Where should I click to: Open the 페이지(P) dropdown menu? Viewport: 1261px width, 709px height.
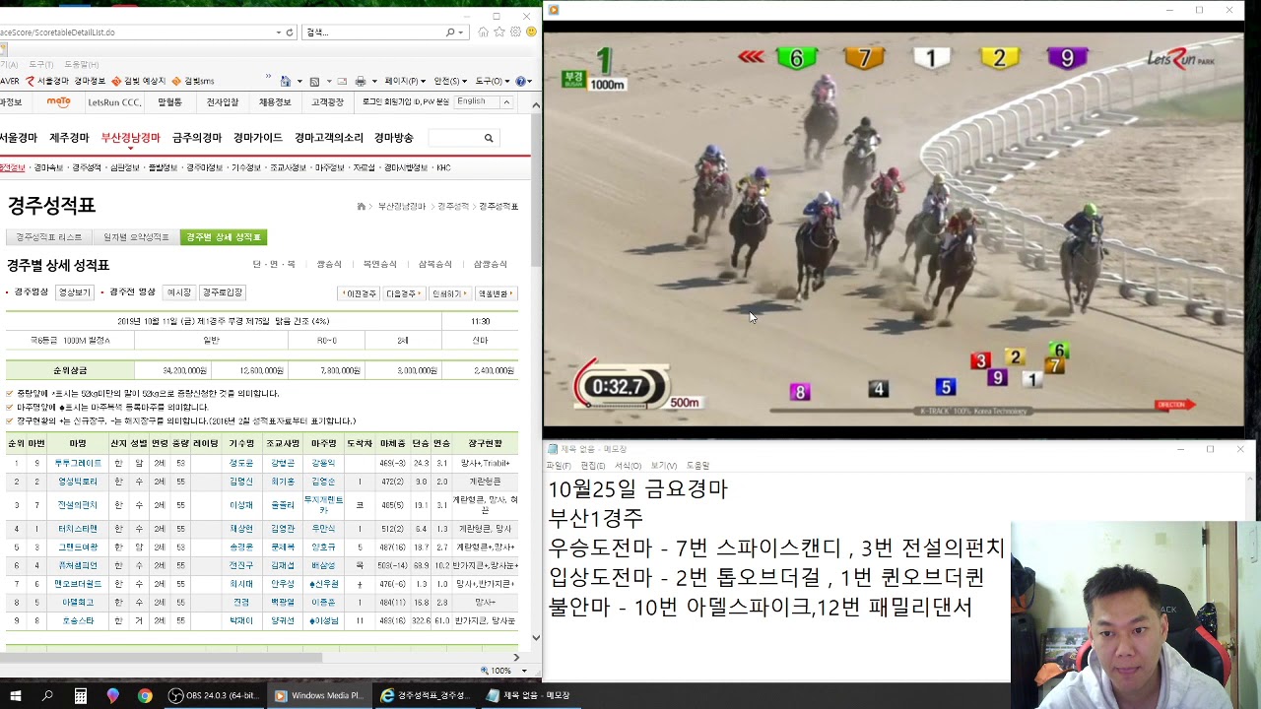pos(405,81)
